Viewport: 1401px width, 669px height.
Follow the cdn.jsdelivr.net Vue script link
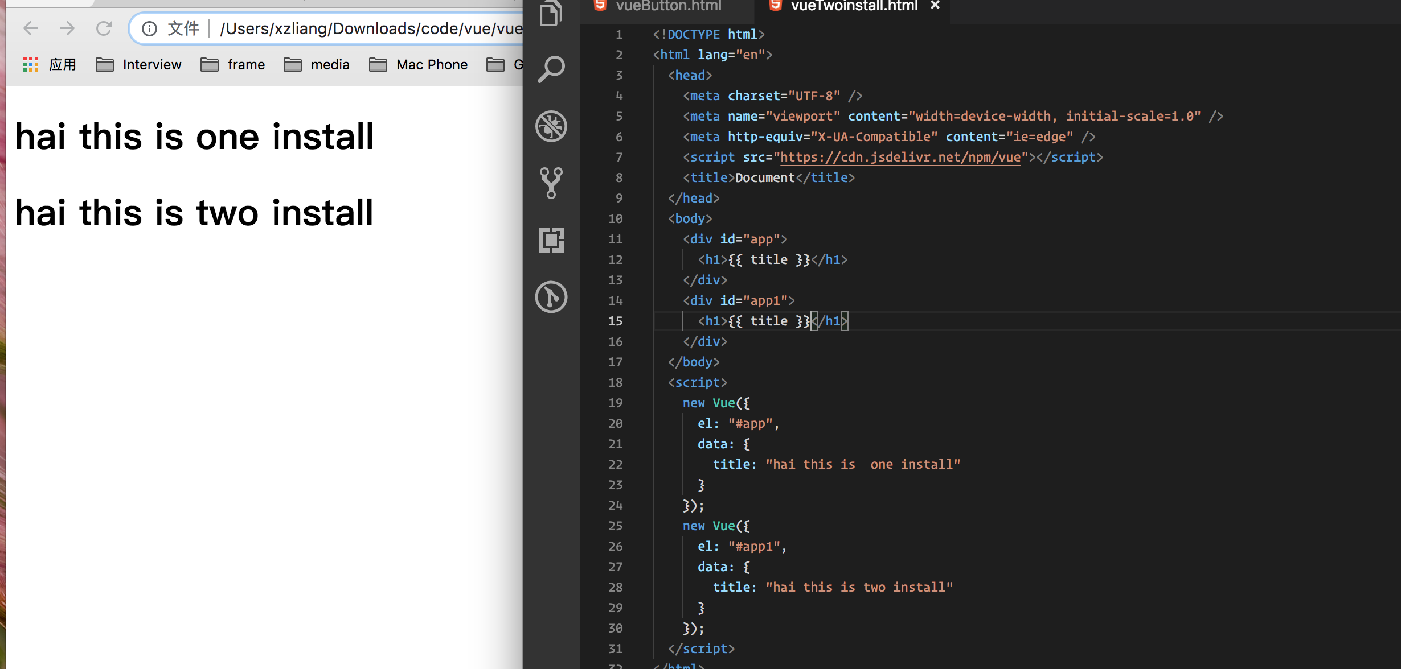click(900, 158)
